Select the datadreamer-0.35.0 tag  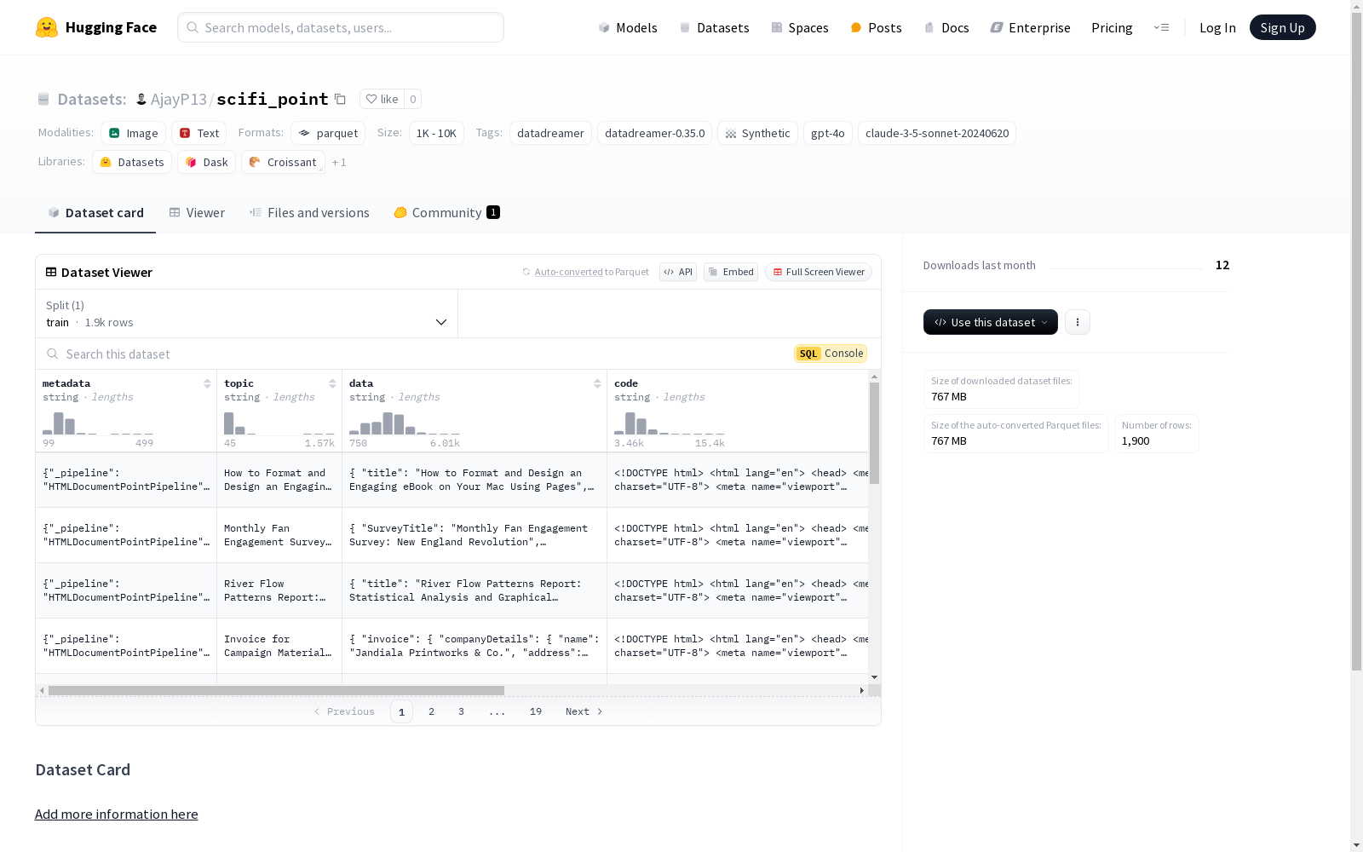(655, 133)
